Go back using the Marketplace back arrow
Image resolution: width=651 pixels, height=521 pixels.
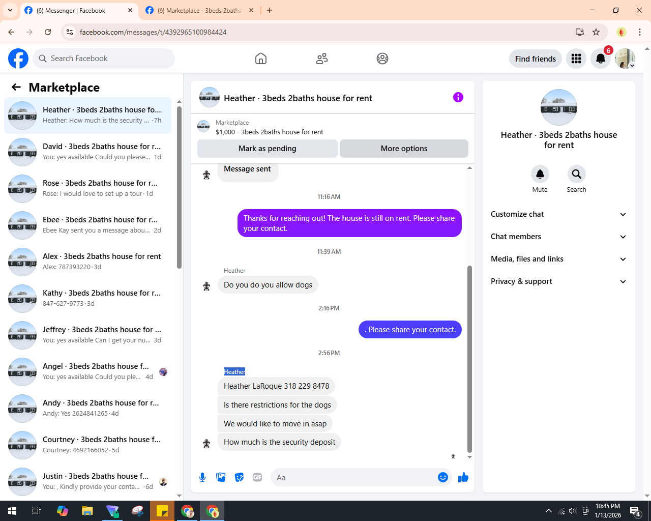coord(16,87)
